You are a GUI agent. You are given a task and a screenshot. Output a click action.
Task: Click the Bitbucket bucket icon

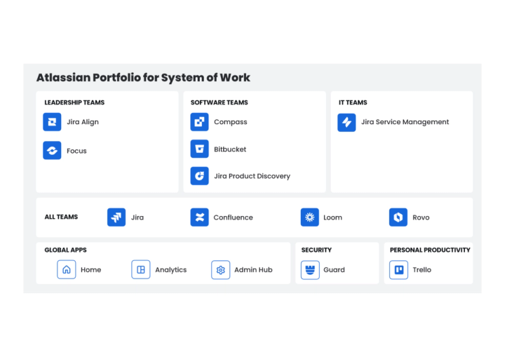tap(199, 149)
